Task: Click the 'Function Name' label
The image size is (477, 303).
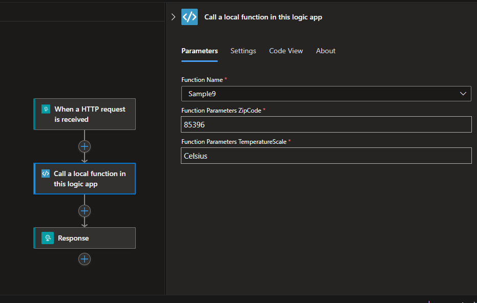Action: 202,80
